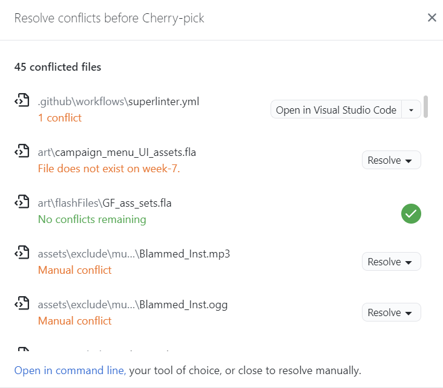Click the partially visible file icon at bottom
This screenshot has width=443, height=388.
pos(22,351)
